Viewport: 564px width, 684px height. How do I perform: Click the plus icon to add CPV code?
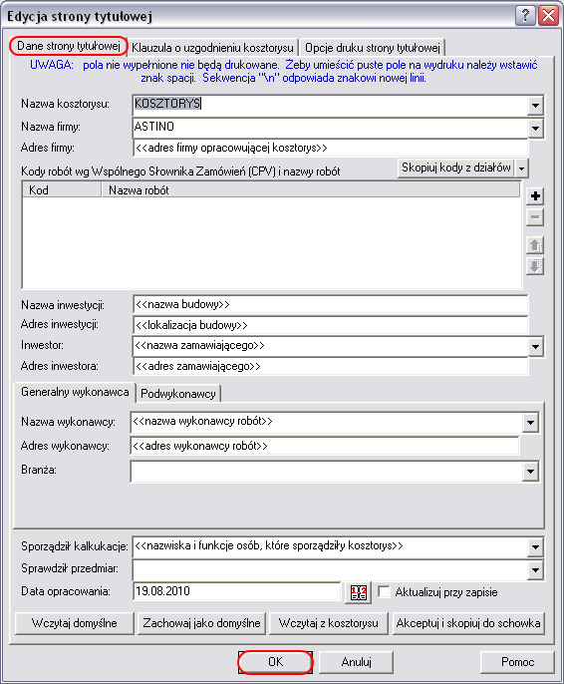[535, 196]
